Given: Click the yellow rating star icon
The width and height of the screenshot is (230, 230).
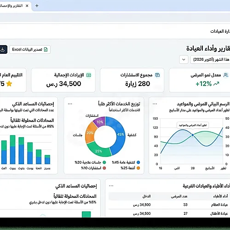Looking at the screenshot, I should [x=9, y=84].
